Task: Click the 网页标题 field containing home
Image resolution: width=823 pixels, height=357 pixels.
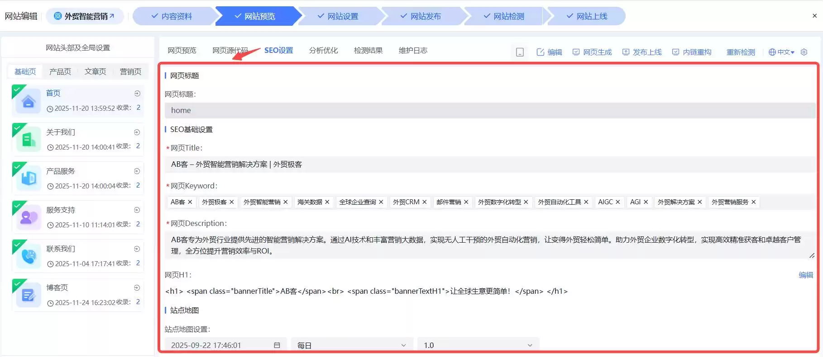Action: click(490, 110)
